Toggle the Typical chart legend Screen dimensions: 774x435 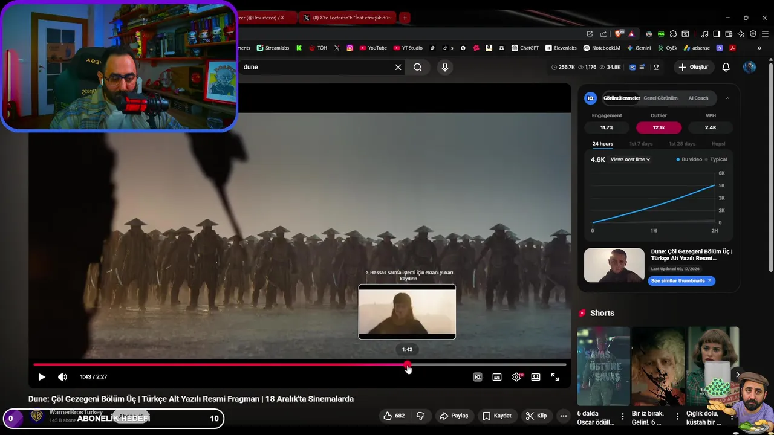[716, 159]
